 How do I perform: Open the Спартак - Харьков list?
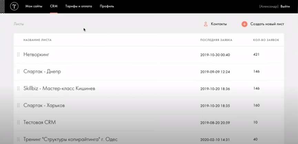(x=44, y=106)
